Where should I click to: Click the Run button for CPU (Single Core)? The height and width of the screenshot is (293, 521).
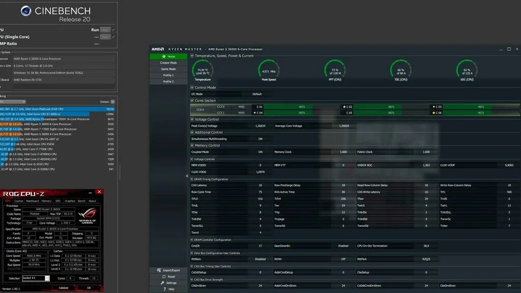point(105,37)
